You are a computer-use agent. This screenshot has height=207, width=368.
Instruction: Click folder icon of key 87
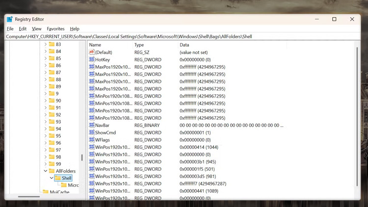point(52,72)
